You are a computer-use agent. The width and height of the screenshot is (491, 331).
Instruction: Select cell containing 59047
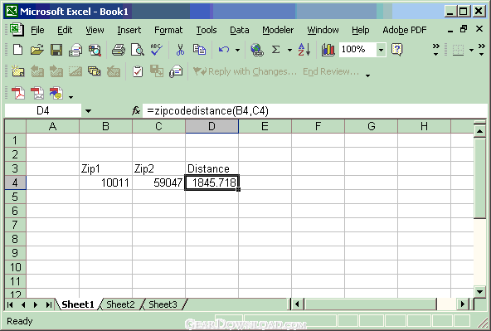(x=158, y=183)
